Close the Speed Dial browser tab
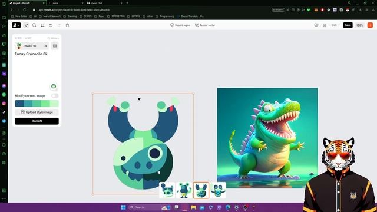Screen dimensions: 377x212 [121, 3]
